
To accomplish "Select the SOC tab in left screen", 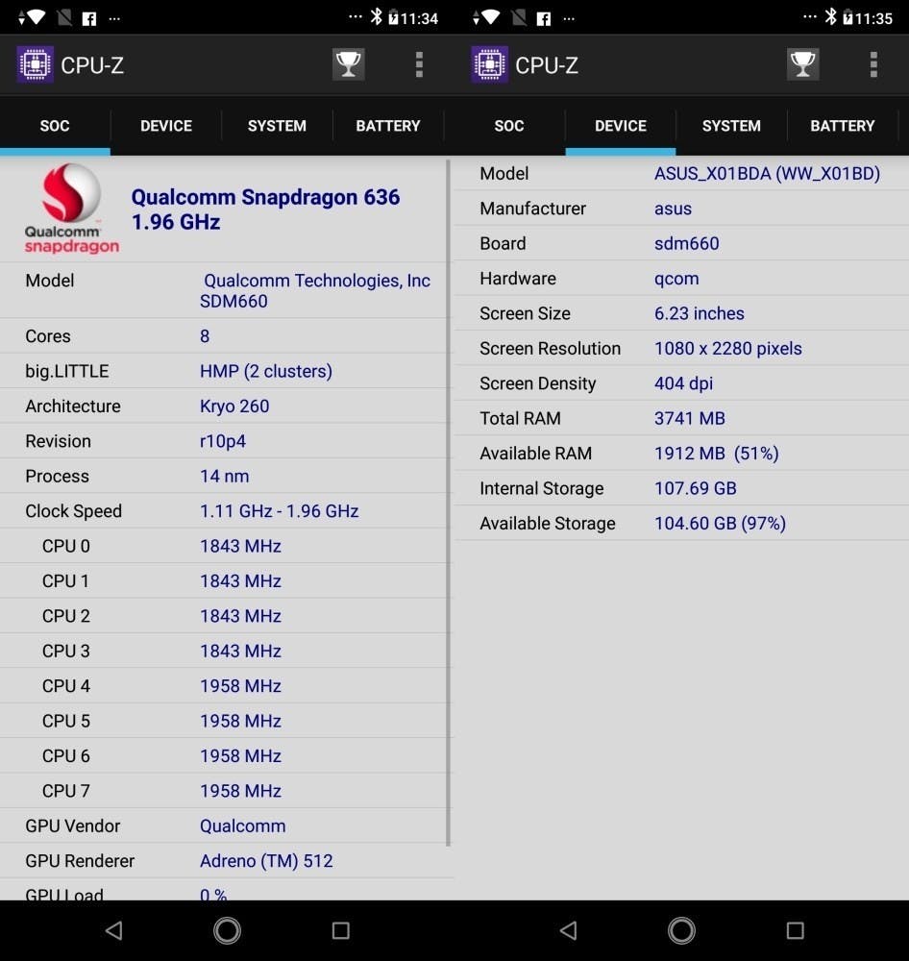I will 55,126.
